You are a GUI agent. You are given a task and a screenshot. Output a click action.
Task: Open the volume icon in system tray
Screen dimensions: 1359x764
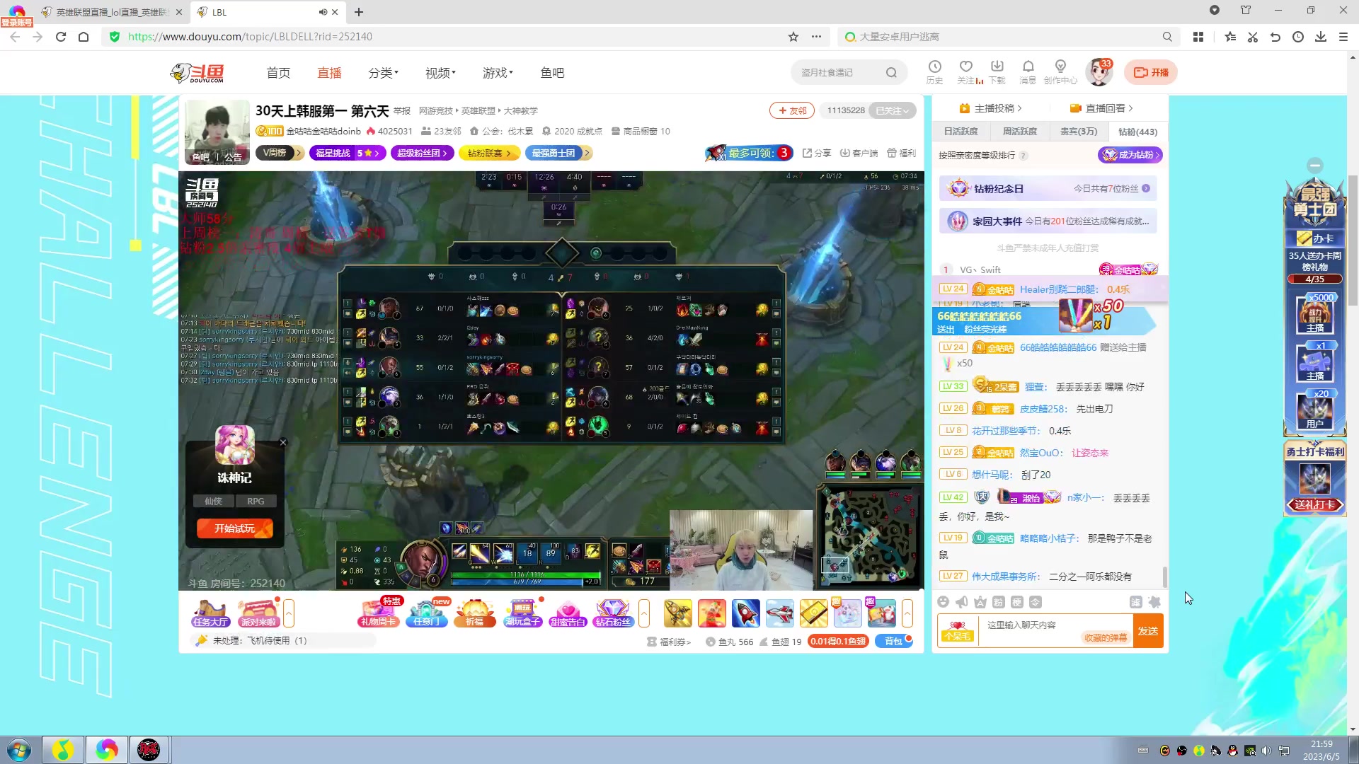click(1266, 751)
